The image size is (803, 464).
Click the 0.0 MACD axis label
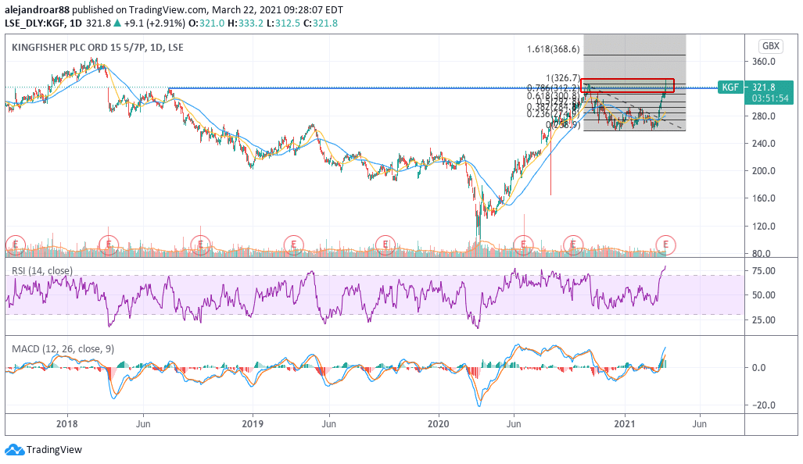point(758,368)
